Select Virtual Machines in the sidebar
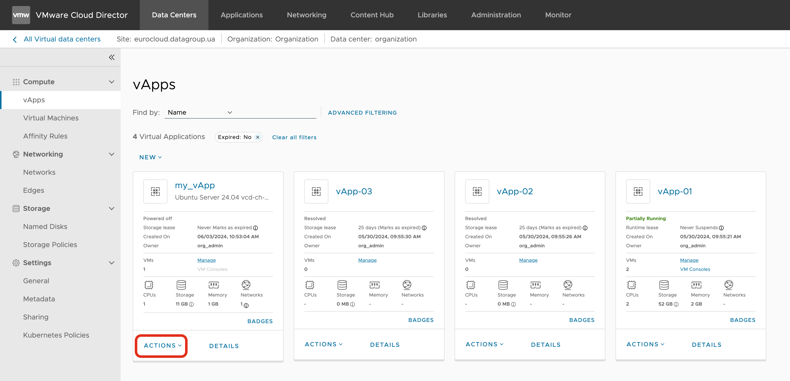790x381 pixels. point(51,118)
